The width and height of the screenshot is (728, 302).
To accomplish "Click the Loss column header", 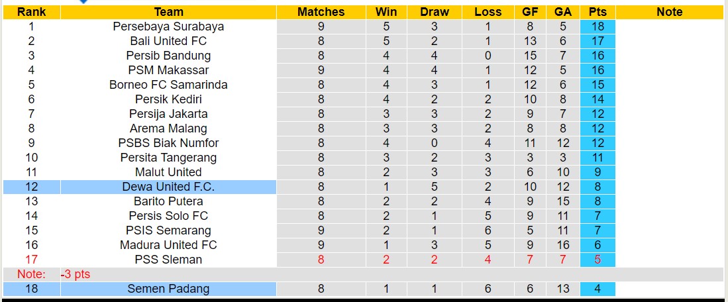I will click(488, 12).
